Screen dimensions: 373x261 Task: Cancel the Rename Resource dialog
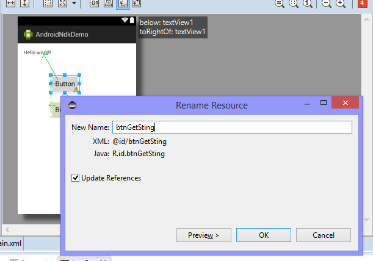[x=323, y=235]
